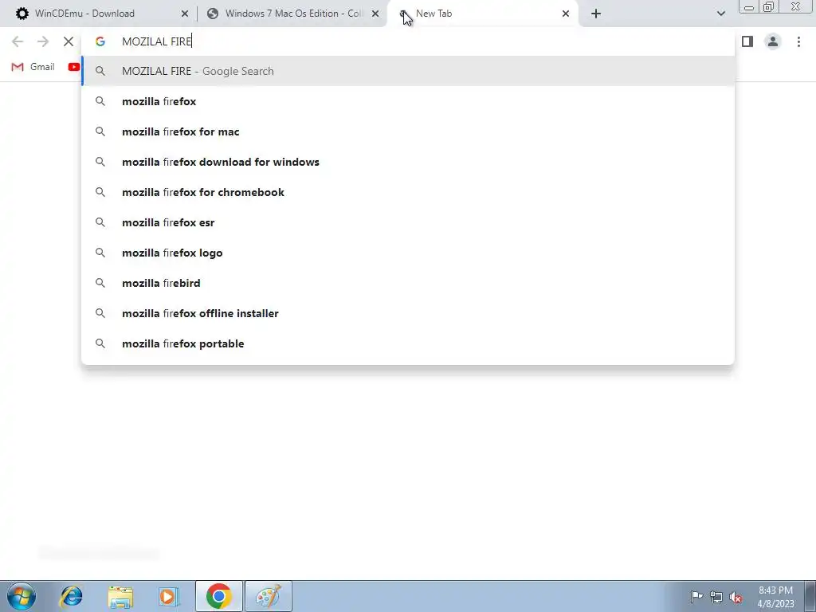Viewport: 816px width, 612px height.
Task: Close the WinCDEmu - Download tab
Action: click(x=185, y=14)
